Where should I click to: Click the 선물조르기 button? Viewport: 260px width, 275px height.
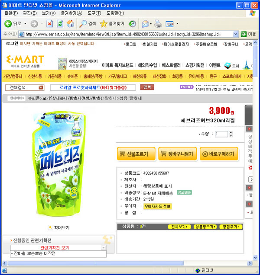[136, 154]
